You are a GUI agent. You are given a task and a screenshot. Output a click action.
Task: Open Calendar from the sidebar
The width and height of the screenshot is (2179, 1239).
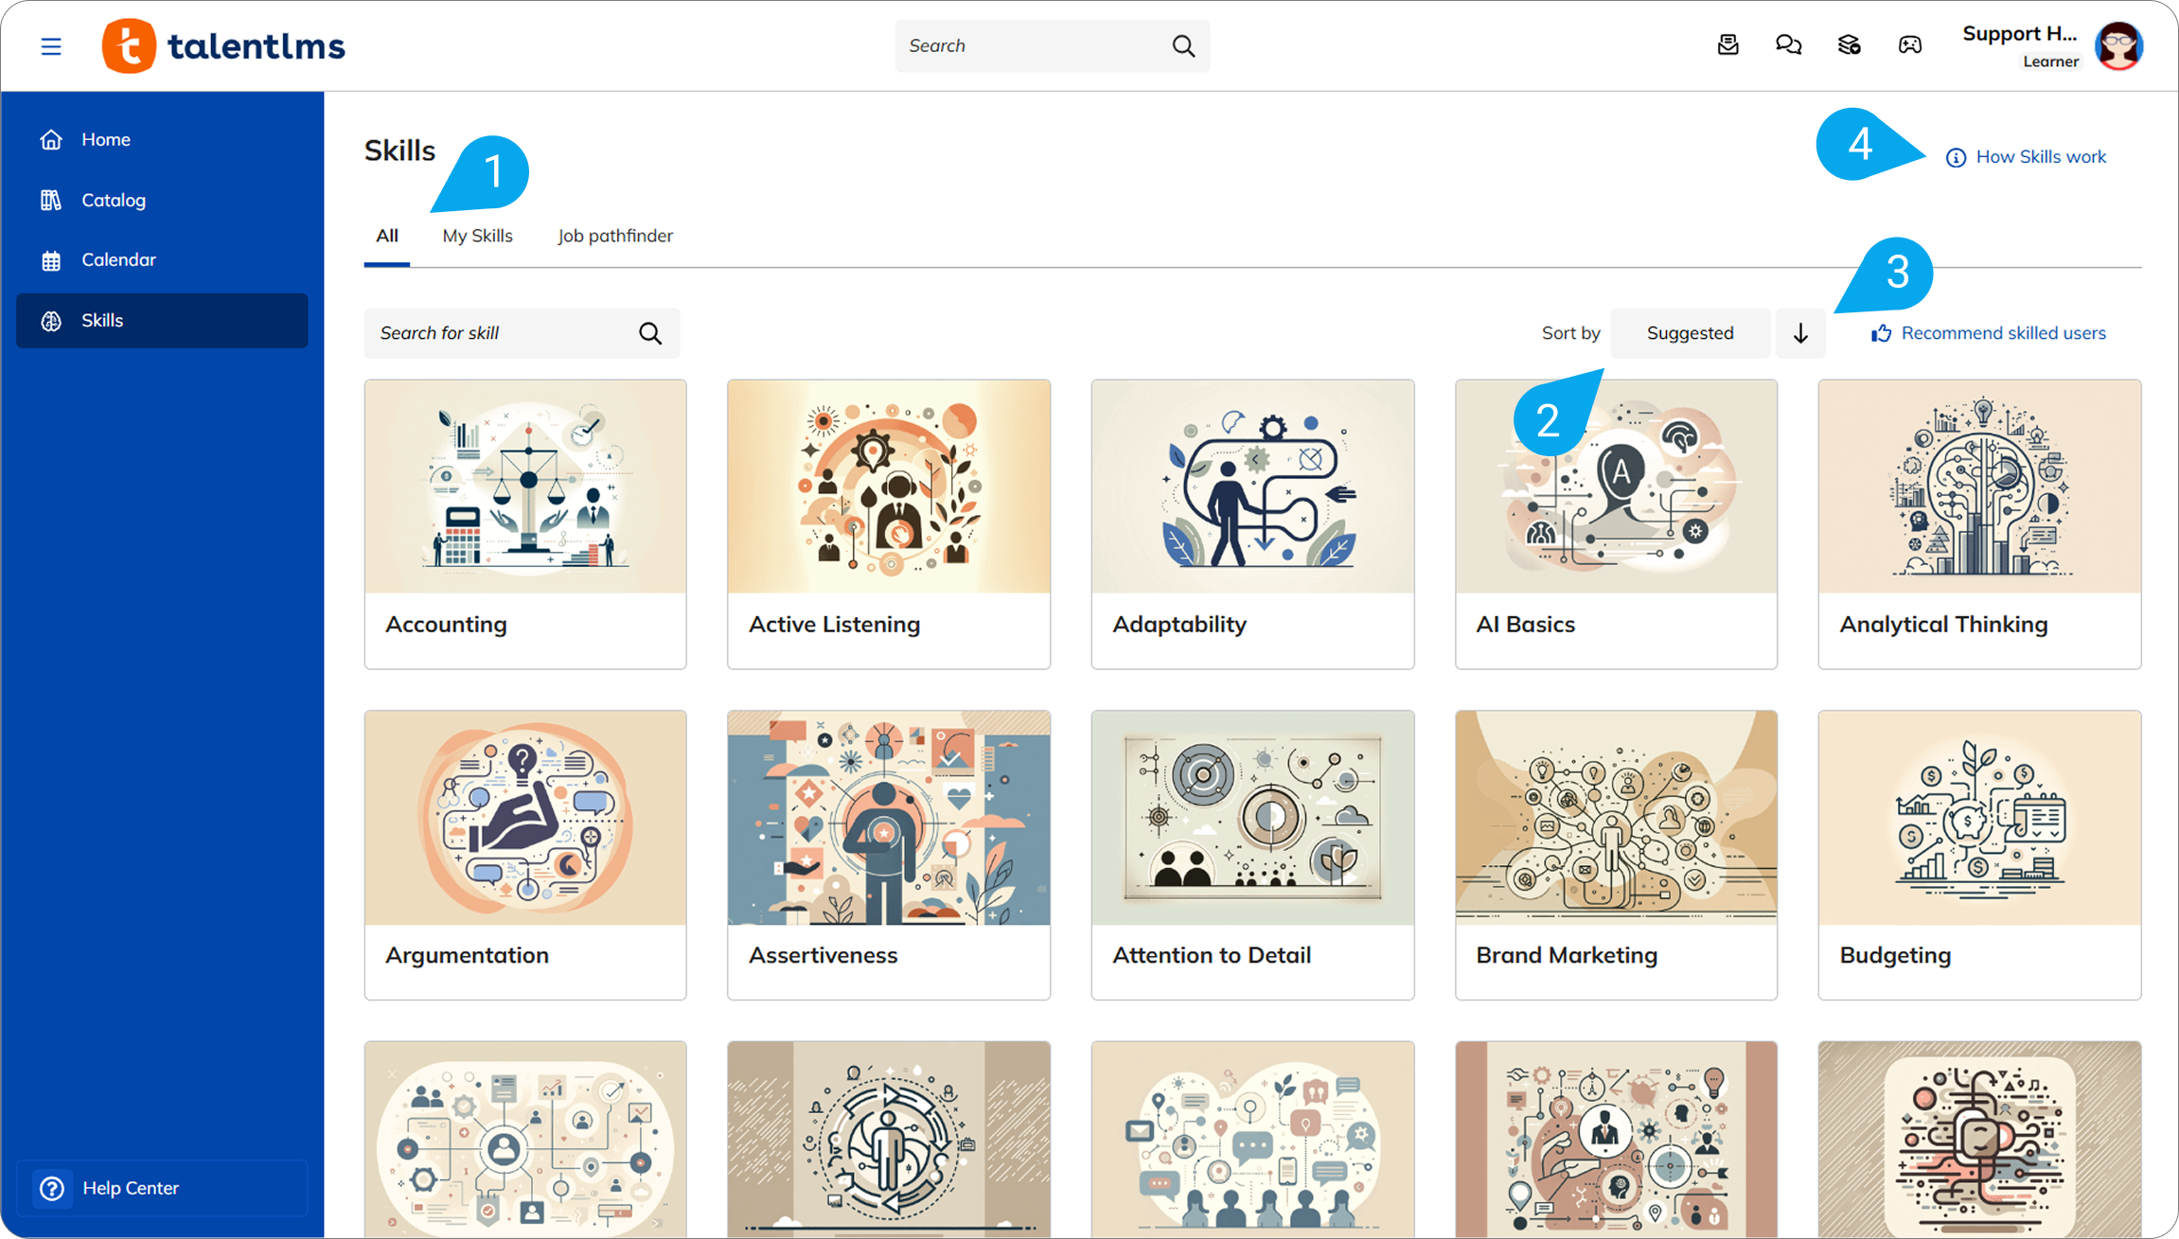tap(118, 259)
